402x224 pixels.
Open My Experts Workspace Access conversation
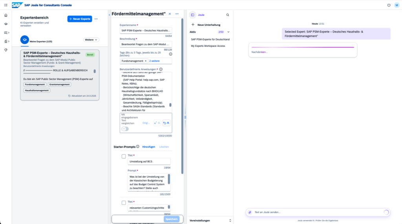tap(208, 46)
